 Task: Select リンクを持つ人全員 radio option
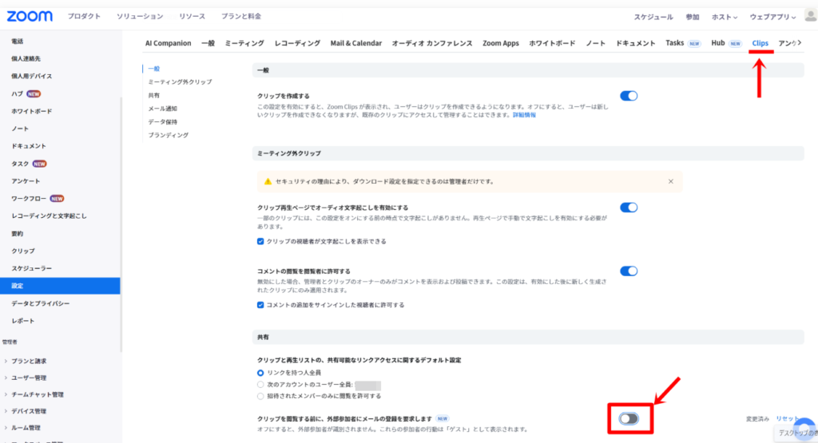[x=260, y=373]
